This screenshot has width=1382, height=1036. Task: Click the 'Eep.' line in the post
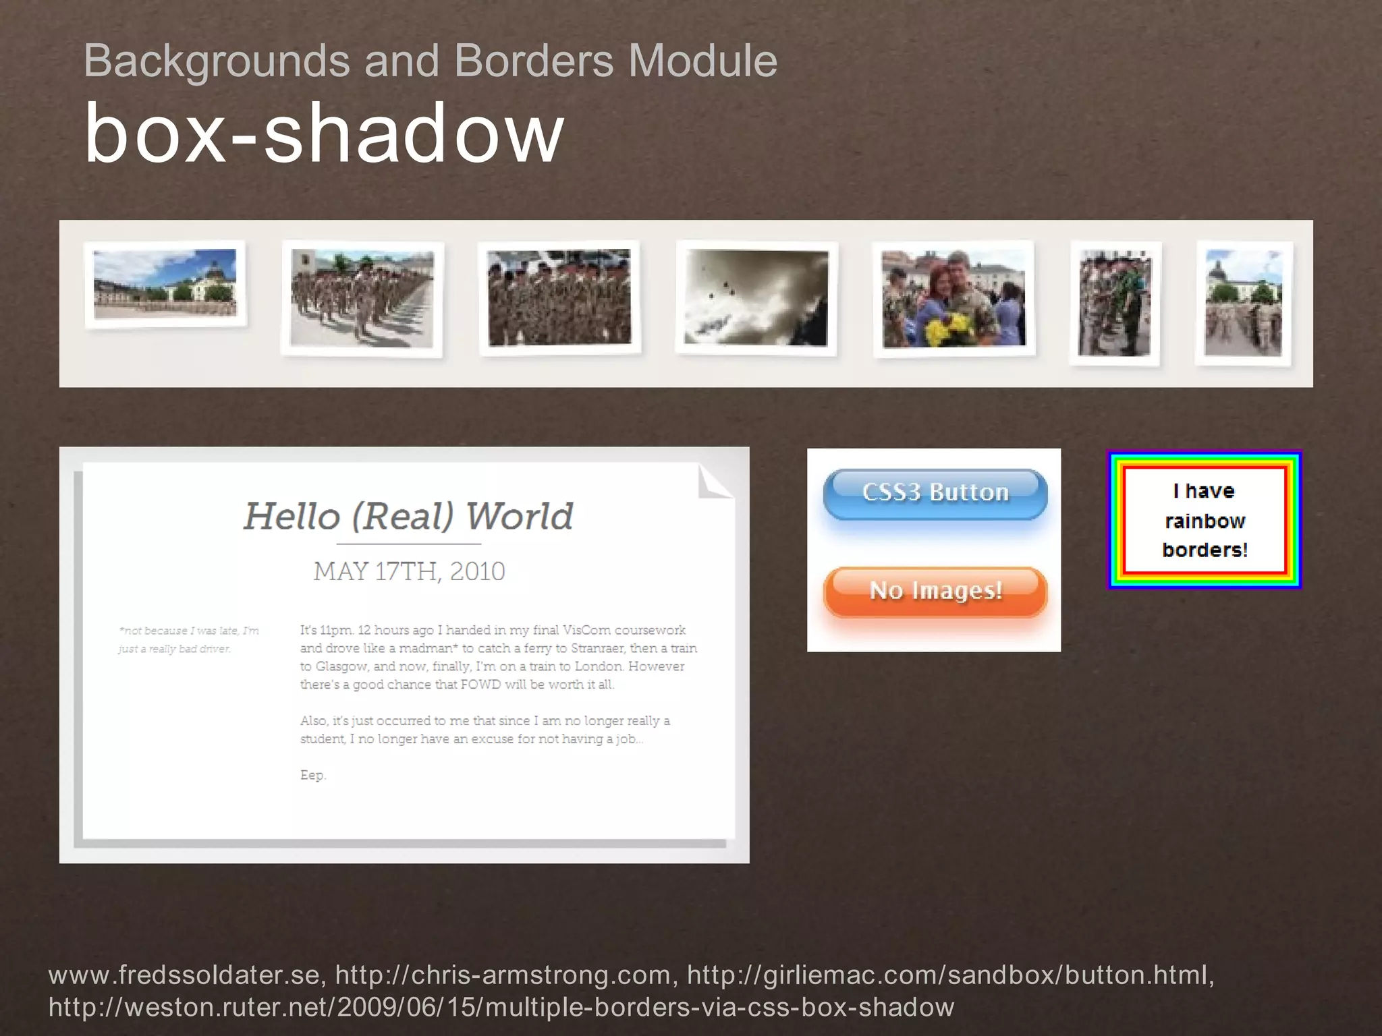(x=313, y=775)
